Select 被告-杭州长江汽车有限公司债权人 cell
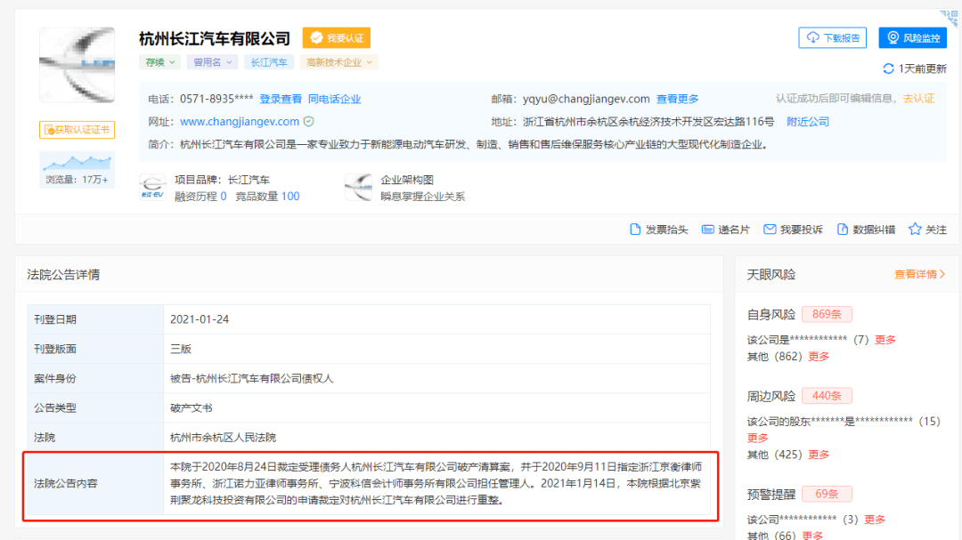Screen dimensions: 962x540 (436, 378)
